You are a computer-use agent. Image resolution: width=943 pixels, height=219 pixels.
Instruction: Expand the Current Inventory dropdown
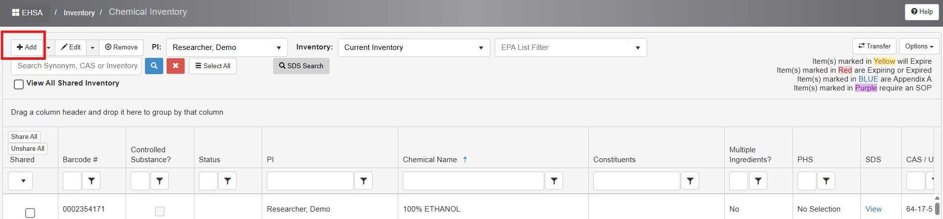[414, 47]
